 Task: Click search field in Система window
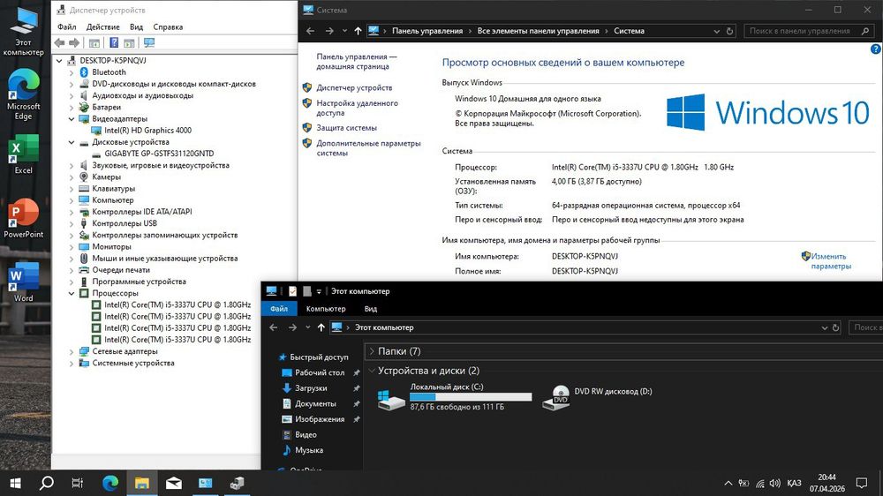tap(808, 31)
